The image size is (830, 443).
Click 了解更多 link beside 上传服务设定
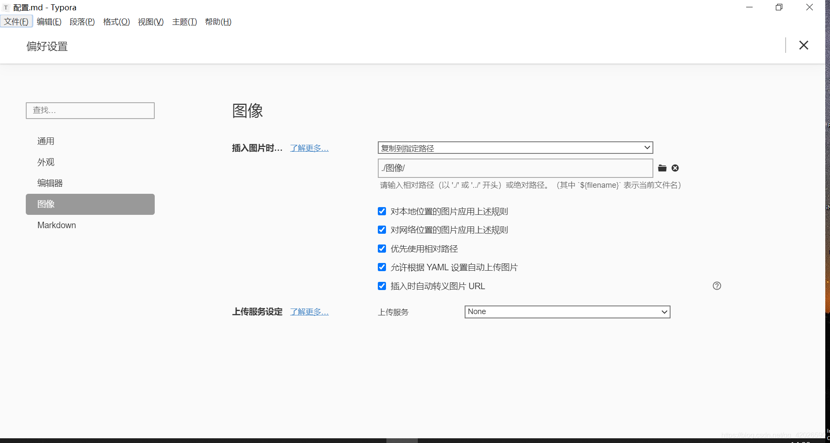[309, 312]
